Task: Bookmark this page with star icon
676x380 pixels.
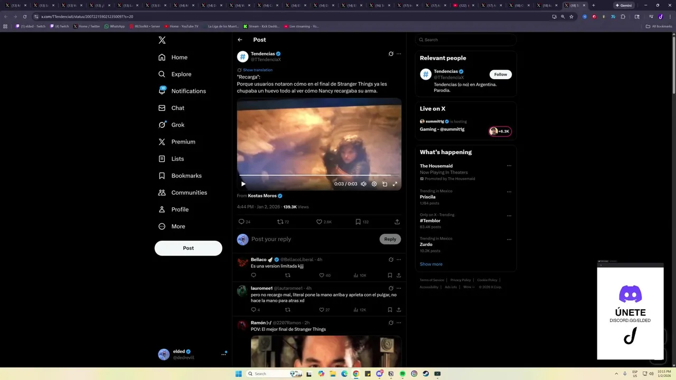Action: click(571, 16)
